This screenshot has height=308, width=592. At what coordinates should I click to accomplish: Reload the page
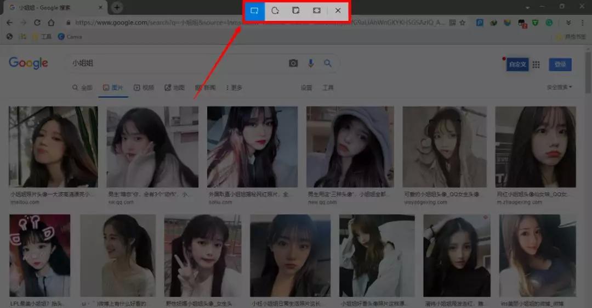click(37, 23)
